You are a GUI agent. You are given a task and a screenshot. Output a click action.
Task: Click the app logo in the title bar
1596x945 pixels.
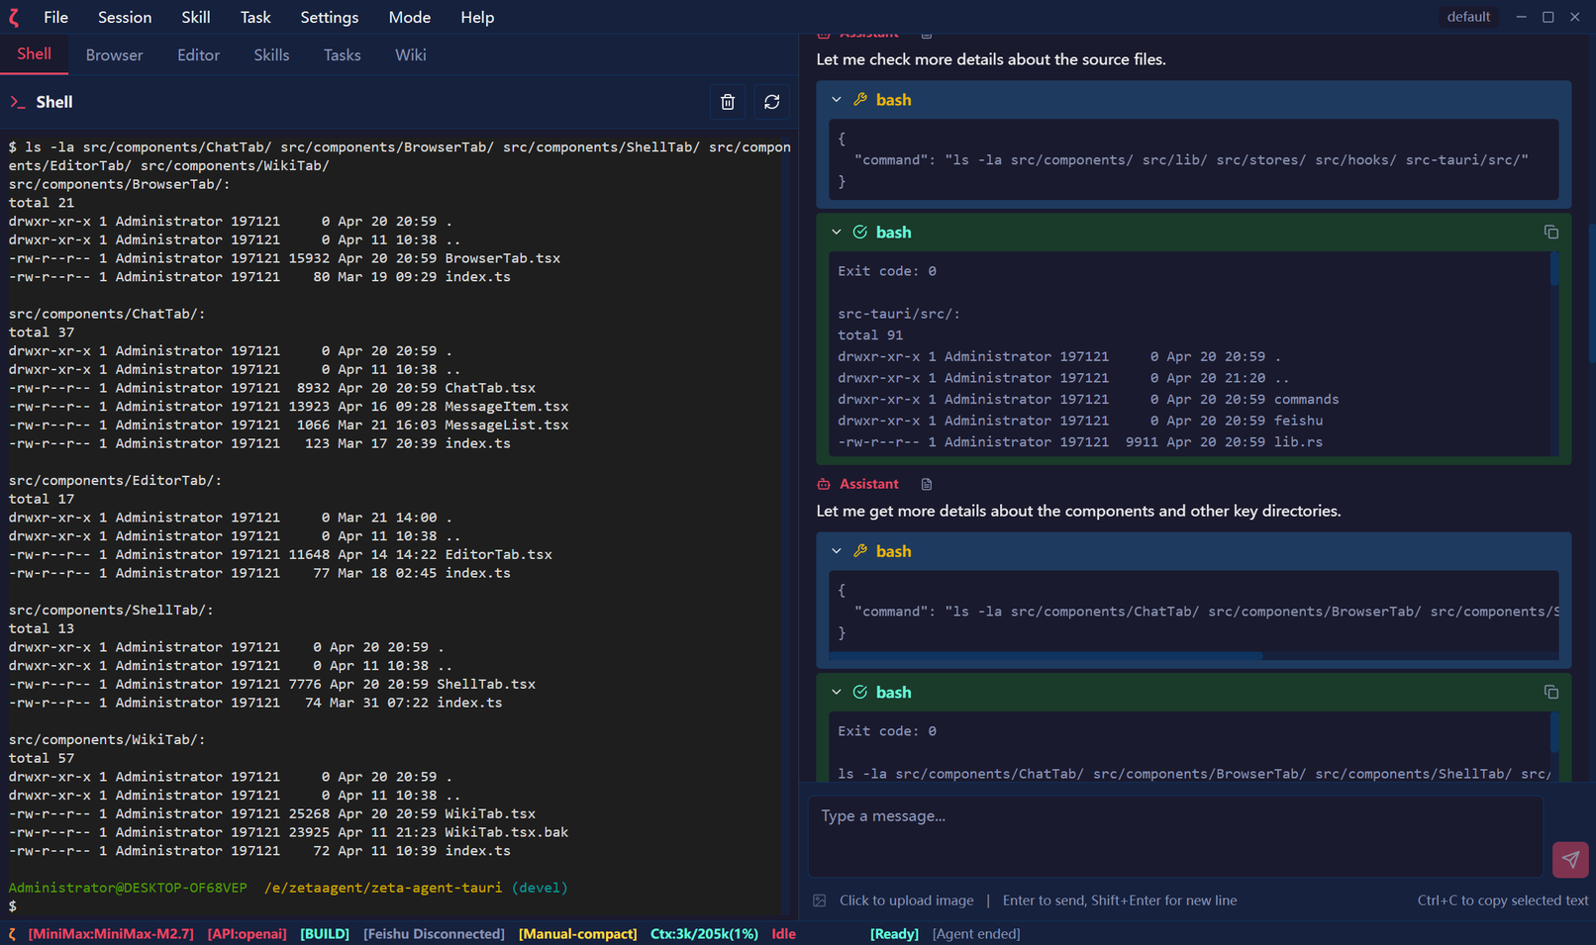tap(15, 18)
